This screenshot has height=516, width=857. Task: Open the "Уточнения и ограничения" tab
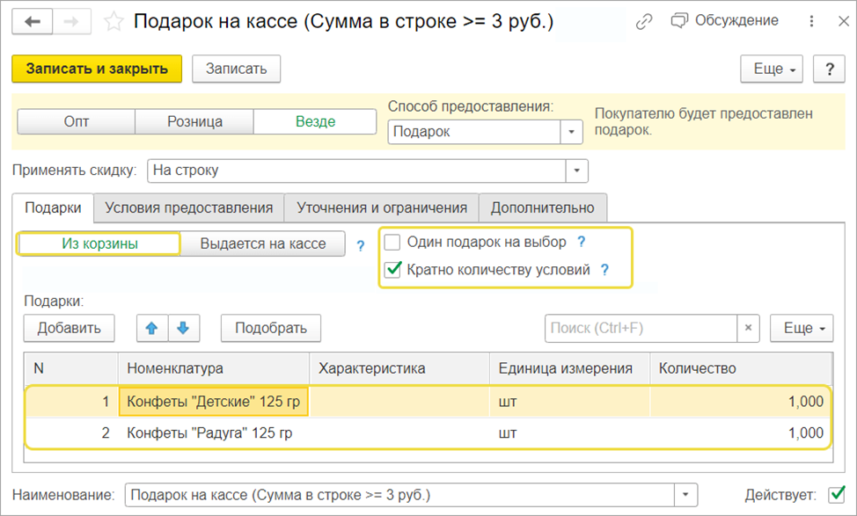(x=382, y=207)
